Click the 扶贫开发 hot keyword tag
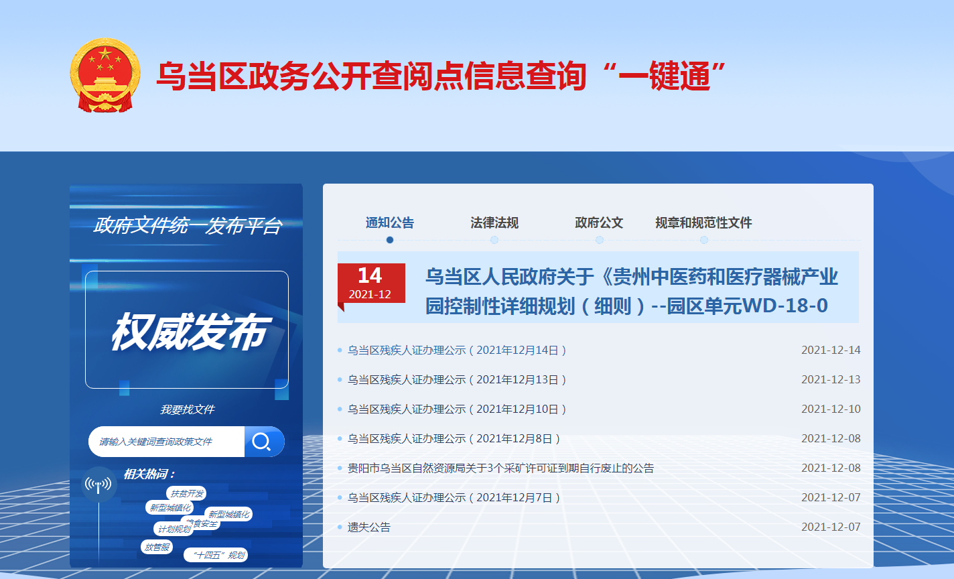The height and width of the screenshot is (579, 954). point(186,494)
